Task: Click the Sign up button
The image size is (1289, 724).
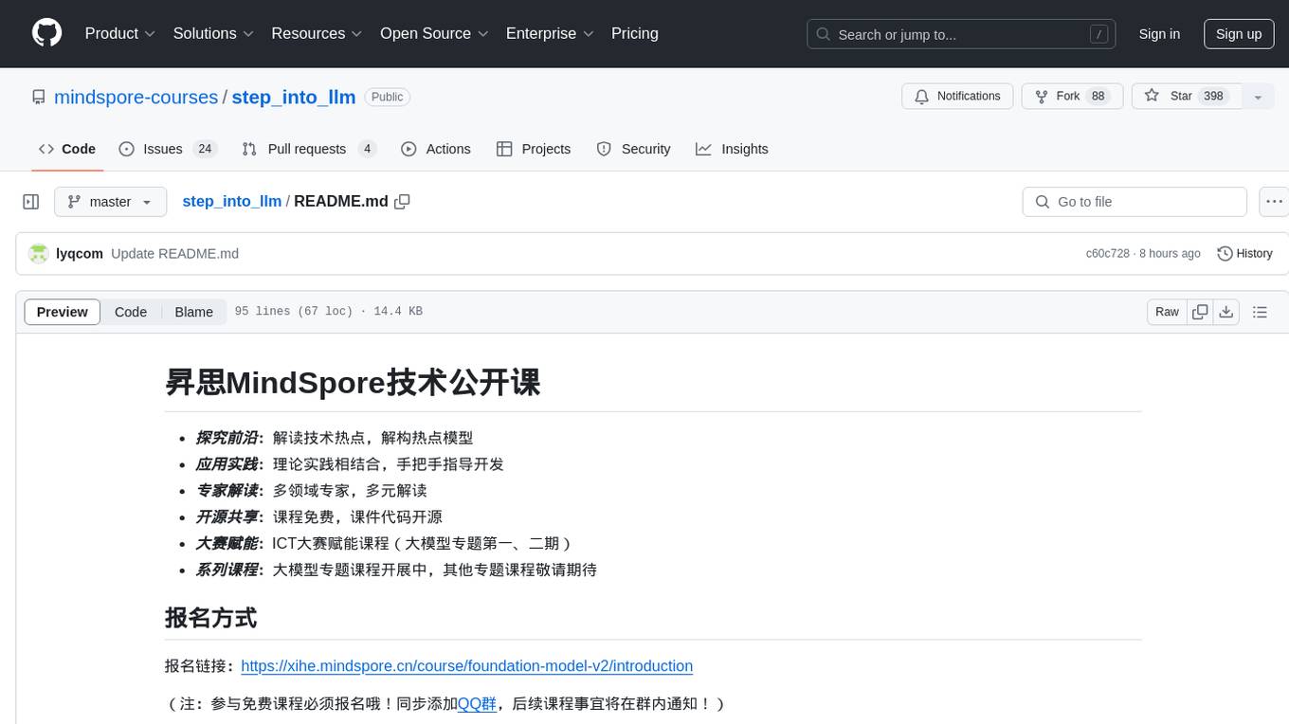Action: pos(1239,34)
